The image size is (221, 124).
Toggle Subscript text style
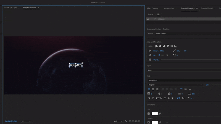pyautogui.click(x=169, y=98)
